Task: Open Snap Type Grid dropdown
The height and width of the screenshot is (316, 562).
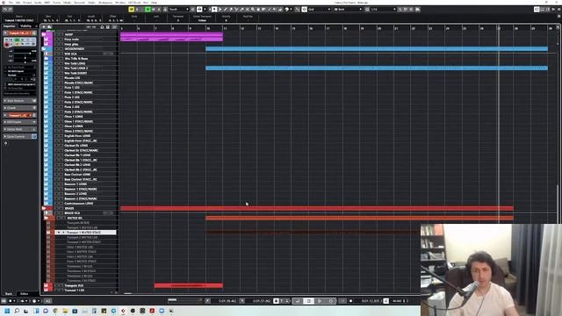Action: (x=319, y=10)
